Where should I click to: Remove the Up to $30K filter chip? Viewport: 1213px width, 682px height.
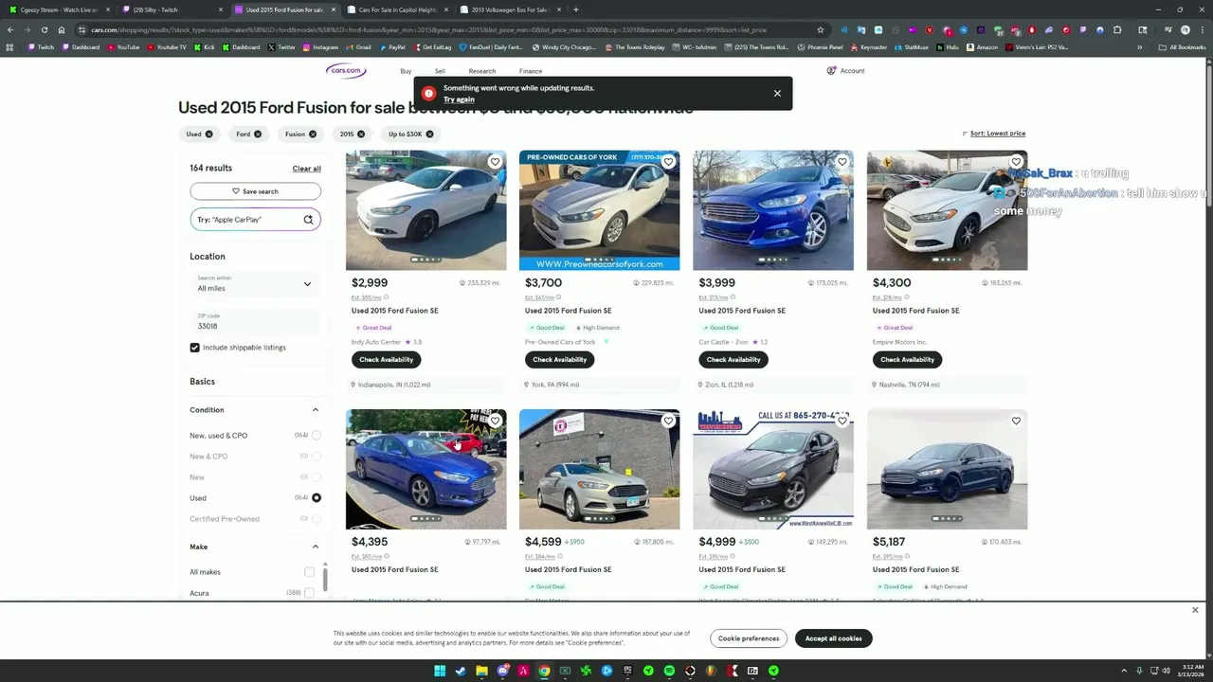[429, 135]
